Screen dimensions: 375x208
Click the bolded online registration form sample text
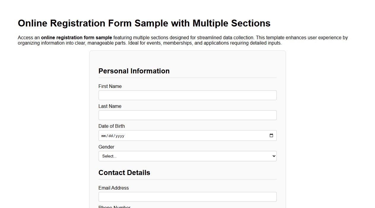pos(76,37)
